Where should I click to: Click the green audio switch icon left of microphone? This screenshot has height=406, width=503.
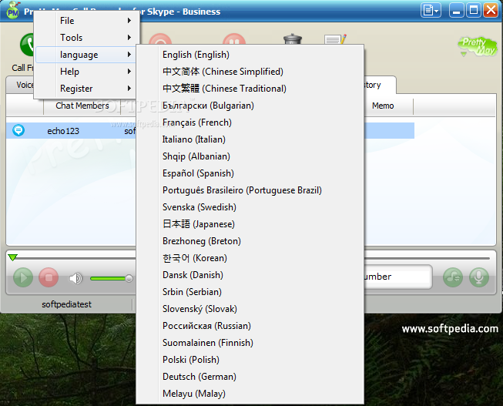click(453, 277)
